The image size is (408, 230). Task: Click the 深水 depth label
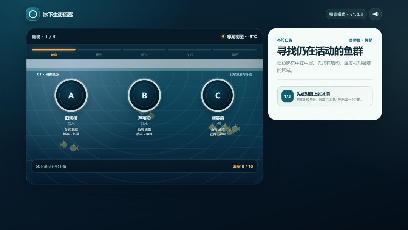pos(71,124)
